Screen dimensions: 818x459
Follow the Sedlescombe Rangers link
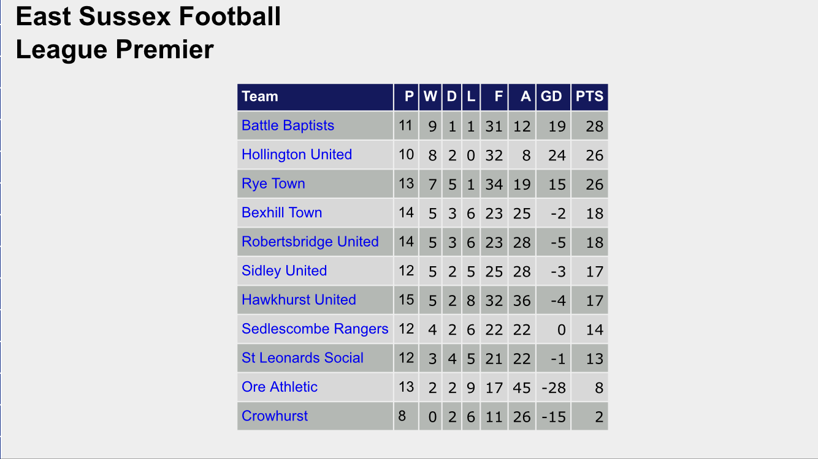click(315, 329)
